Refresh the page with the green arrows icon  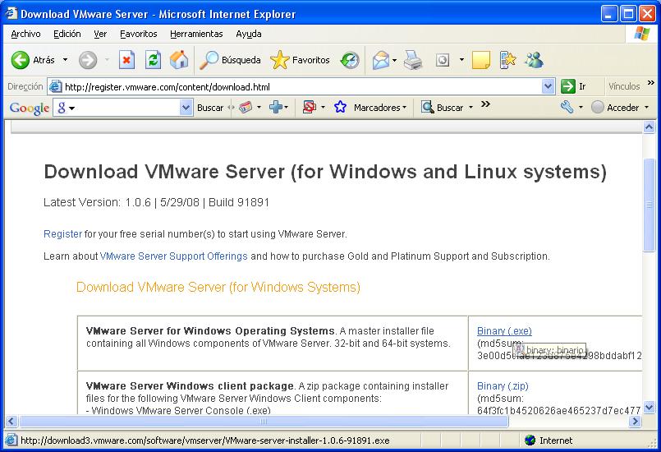click(153, 60)
